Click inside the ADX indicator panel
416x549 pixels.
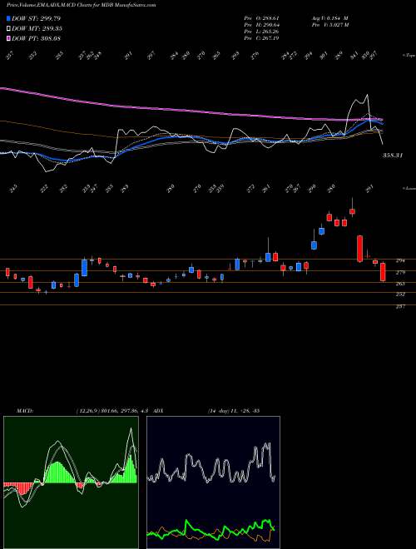click(213, 482)
